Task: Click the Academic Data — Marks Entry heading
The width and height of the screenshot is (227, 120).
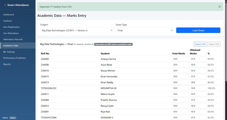Action: pos(62,15)
